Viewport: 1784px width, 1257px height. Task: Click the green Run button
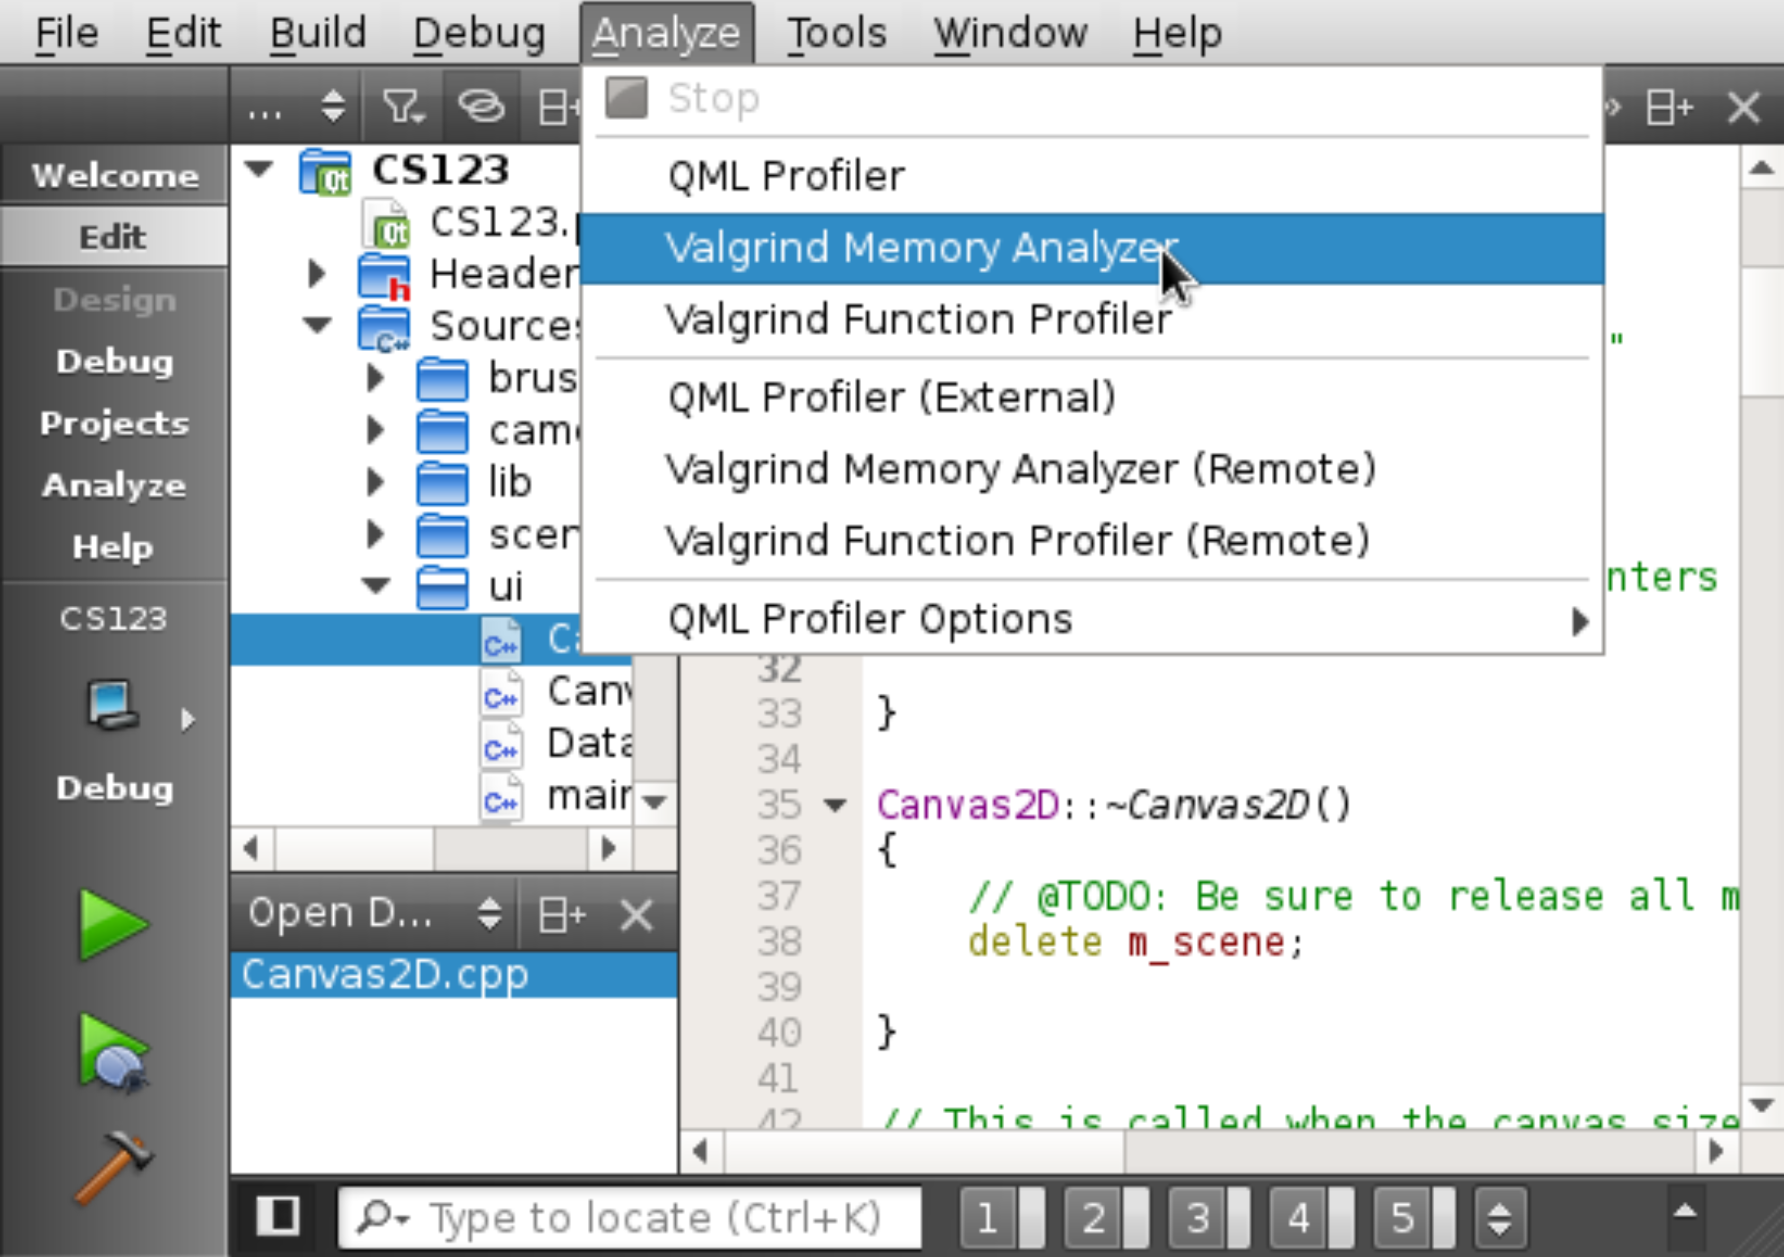point(113,925)
